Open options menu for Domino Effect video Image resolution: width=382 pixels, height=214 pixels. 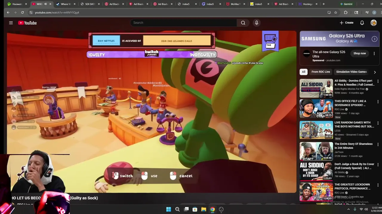[x=378, y=81]
